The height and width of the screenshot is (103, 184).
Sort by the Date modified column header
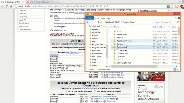coord(158,27)
